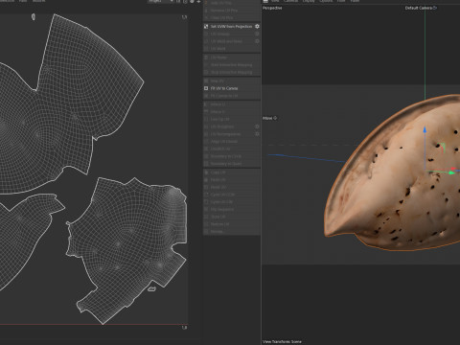Click the Default Camera label icon

(x=435, y=8)
